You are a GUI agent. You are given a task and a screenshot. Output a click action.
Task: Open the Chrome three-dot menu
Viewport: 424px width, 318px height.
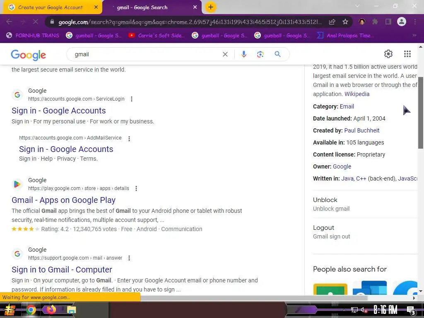(x=415, y=22)
